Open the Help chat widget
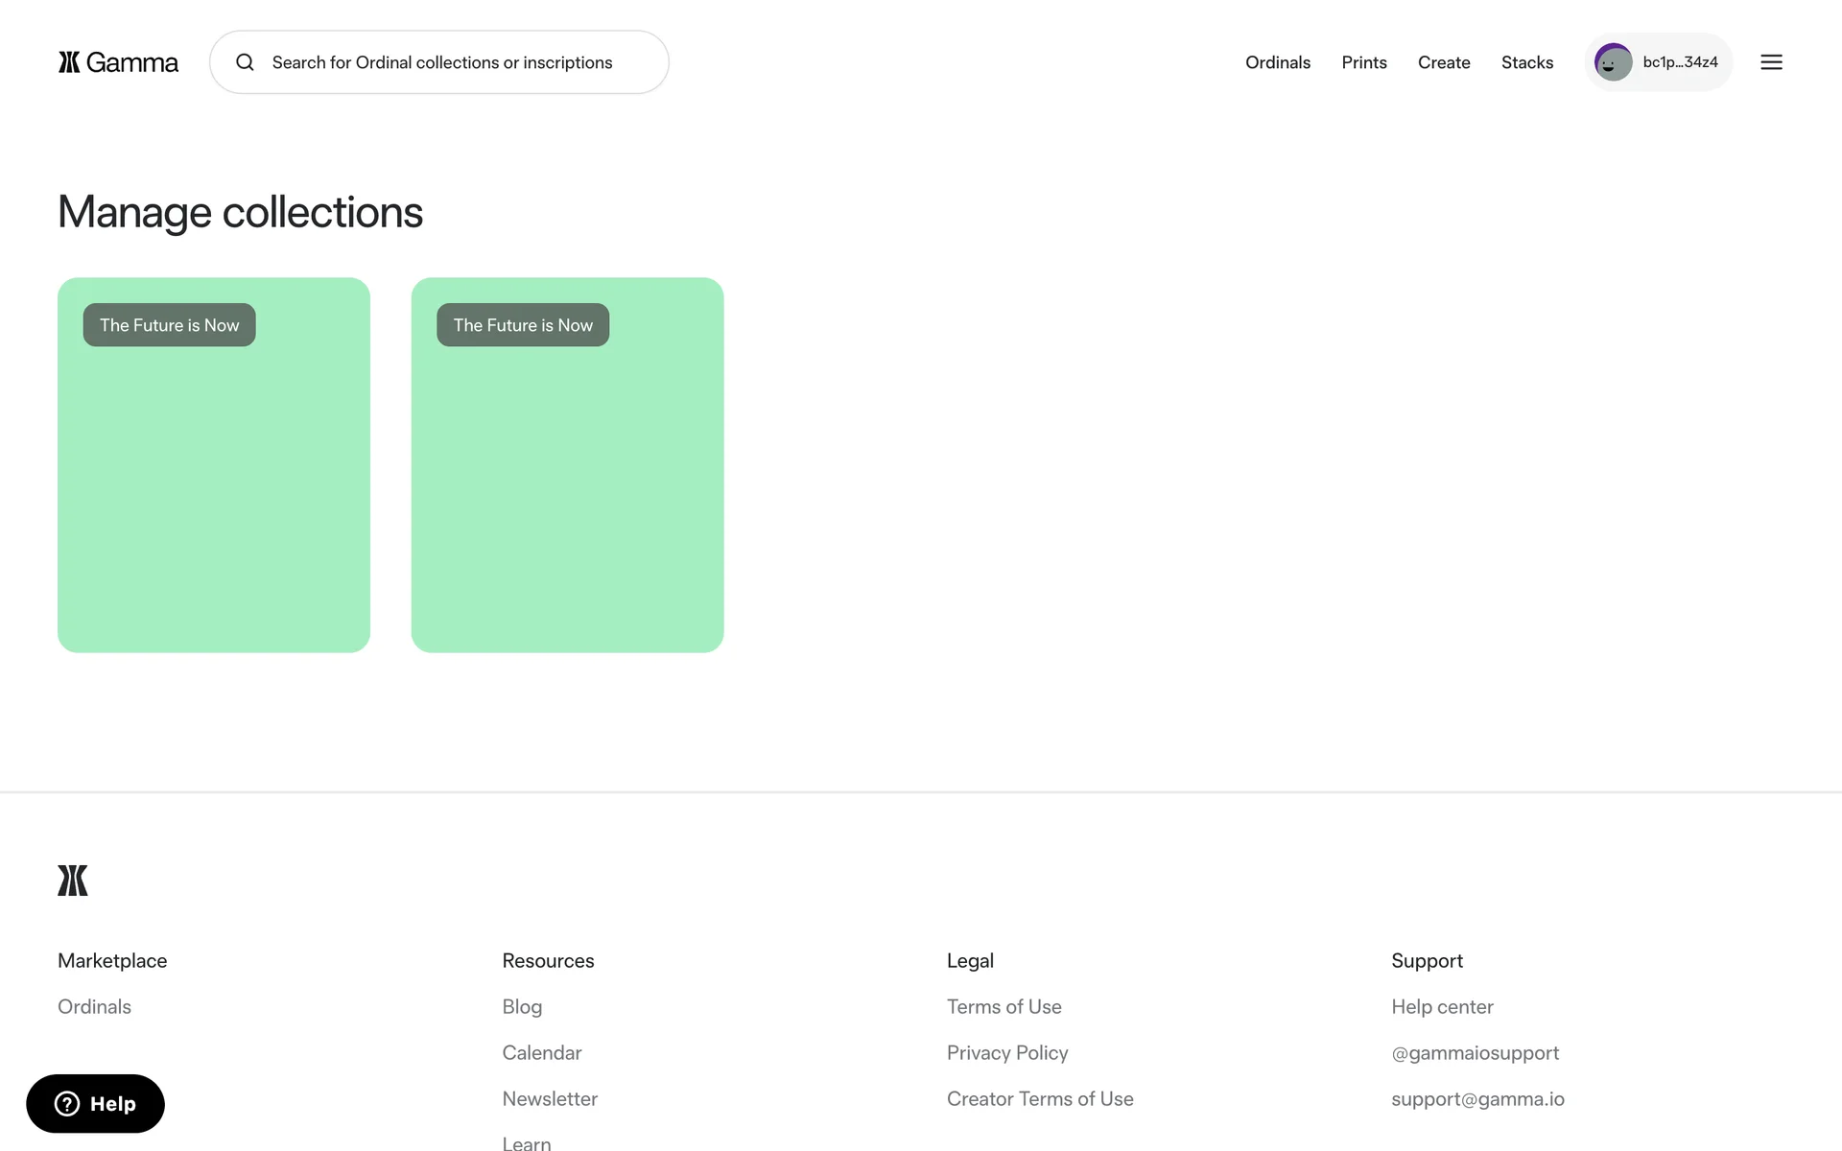This screenshot has height=1151, width=1842. [x=95, y=1103]
